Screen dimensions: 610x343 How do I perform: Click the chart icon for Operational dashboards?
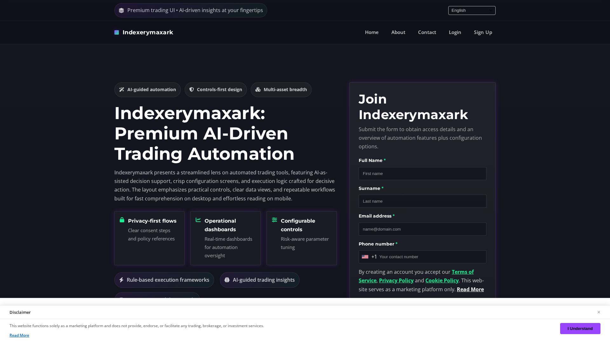(x=198, y=220)
